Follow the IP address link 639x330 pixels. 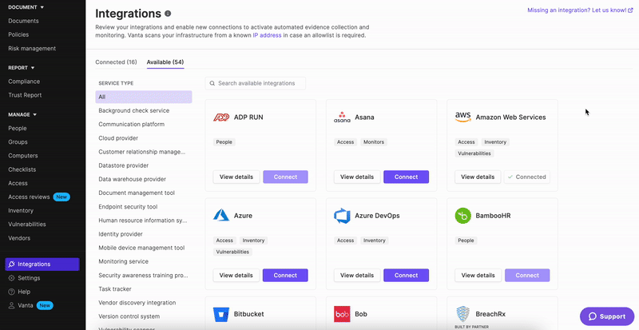pos(267,35)
